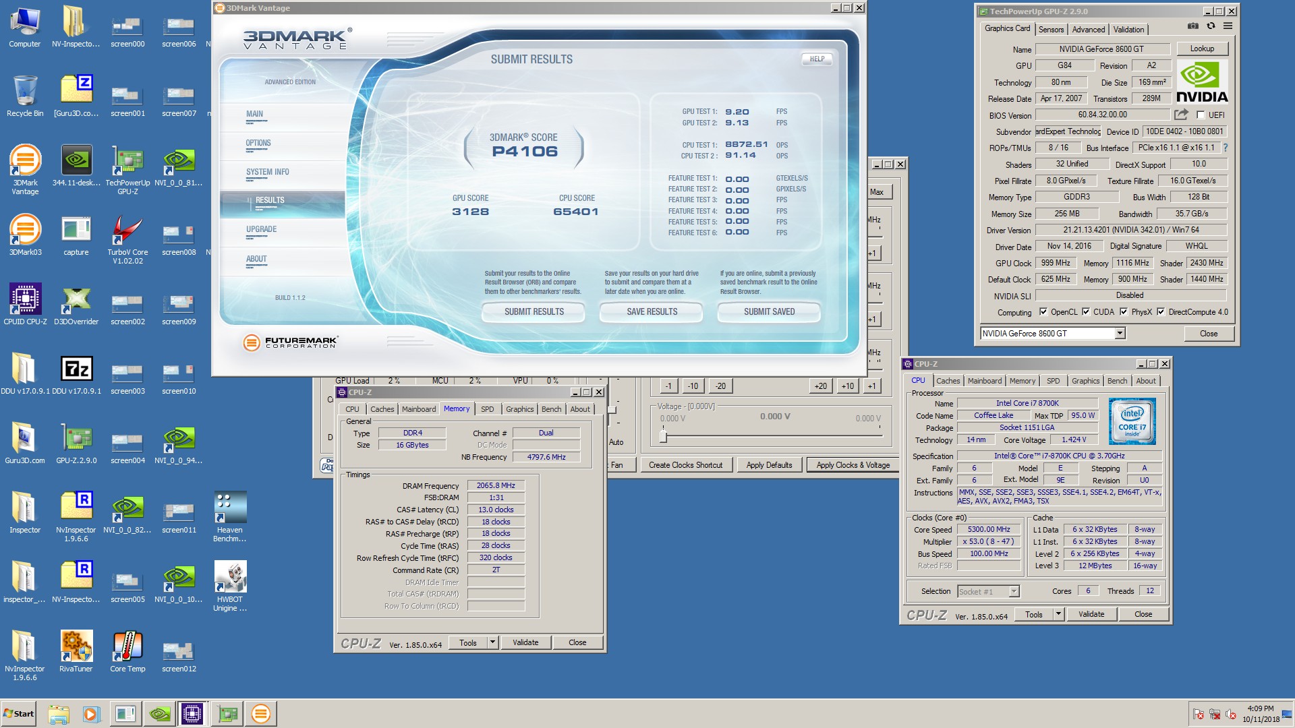This screenshot has height=728, width=1295.
Task: Open Windows Explorer from the taskbar
Action: coord(59,714)
